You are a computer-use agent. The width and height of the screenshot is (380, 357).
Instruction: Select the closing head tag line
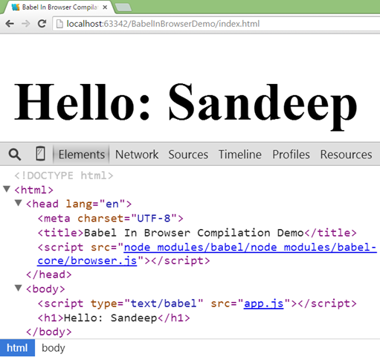(x=49, y=274)
